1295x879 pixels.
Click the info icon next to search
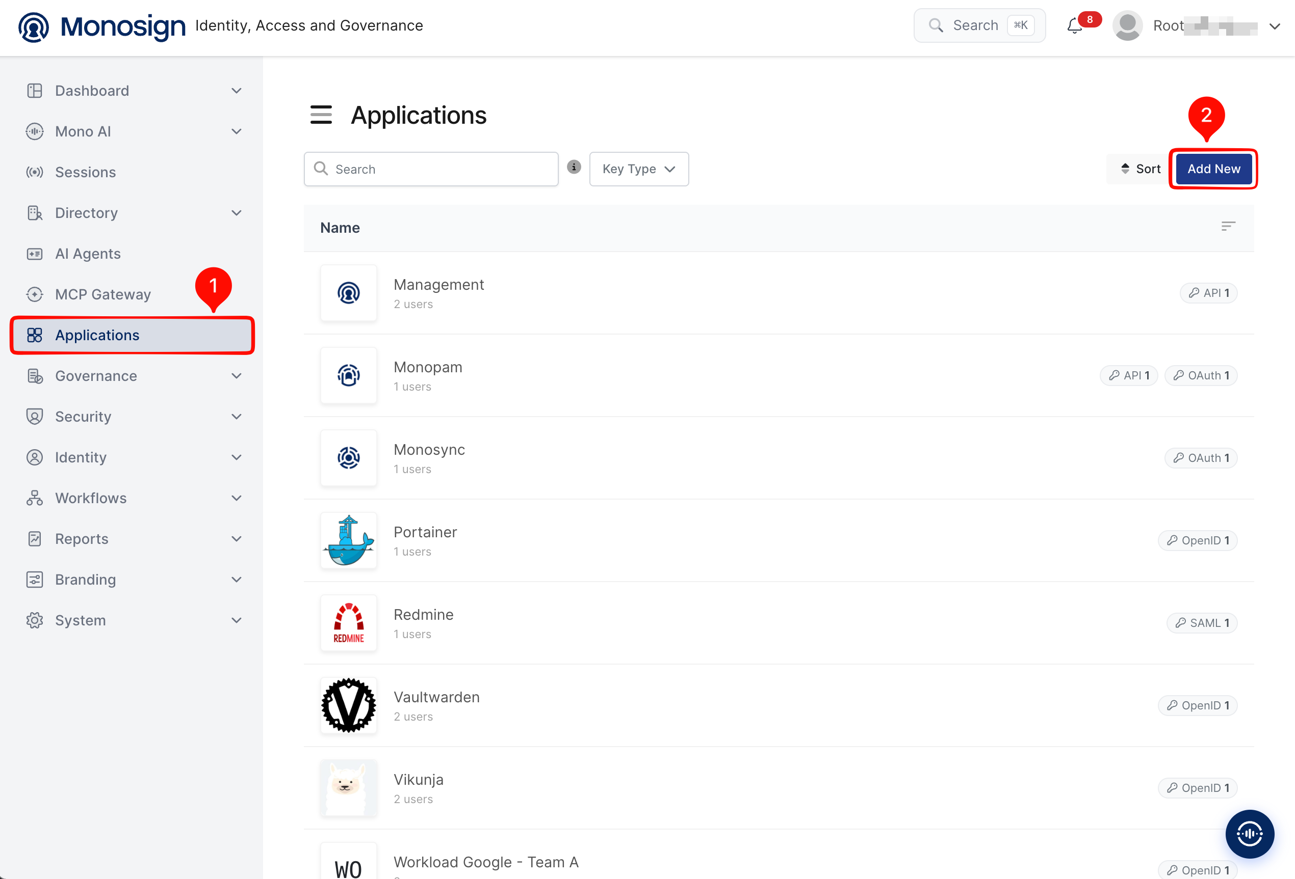[574, 167]
